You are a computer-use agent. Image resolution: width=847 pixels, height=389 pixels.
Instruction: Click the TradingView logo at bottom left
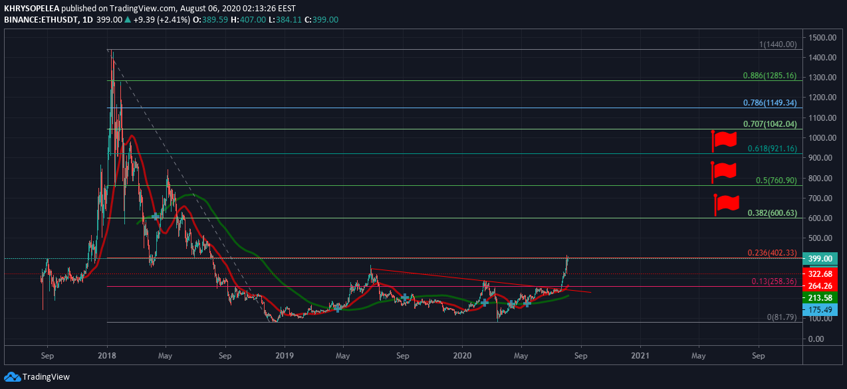[x=37, y=377]
